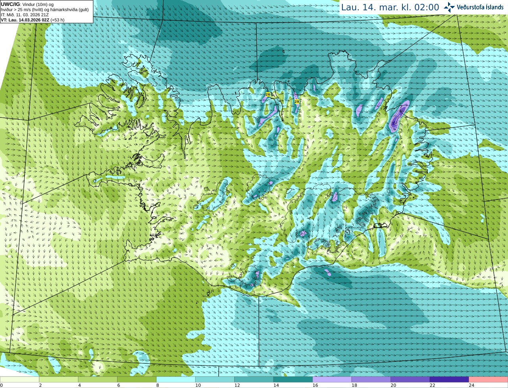Click the yellow gust label 26

[268, 94]
